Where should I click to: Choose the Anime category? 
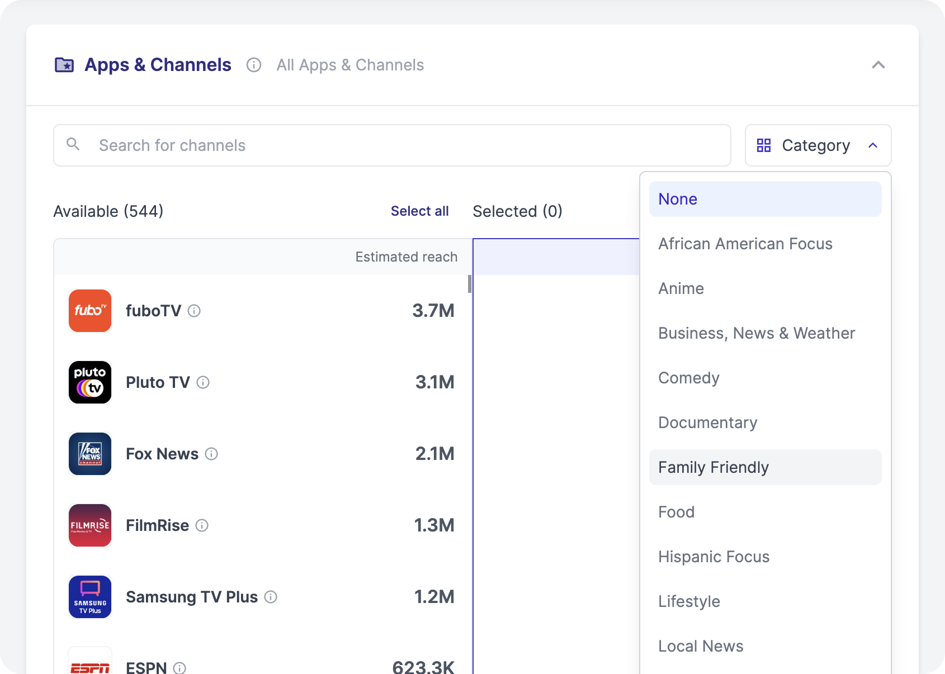(765, 288)
